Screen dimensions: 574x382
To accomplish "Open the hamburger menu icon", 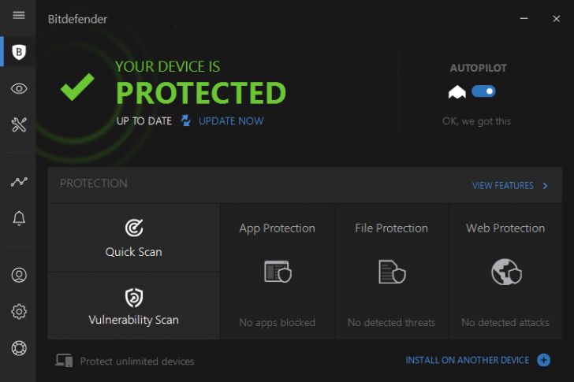I will click(19, 15).
